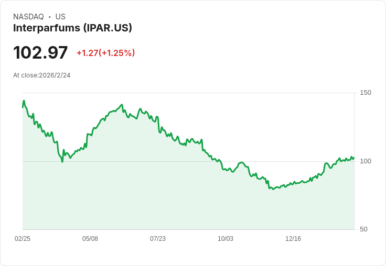Select the 10/03 date on x-axis

(x=226, y=239)
